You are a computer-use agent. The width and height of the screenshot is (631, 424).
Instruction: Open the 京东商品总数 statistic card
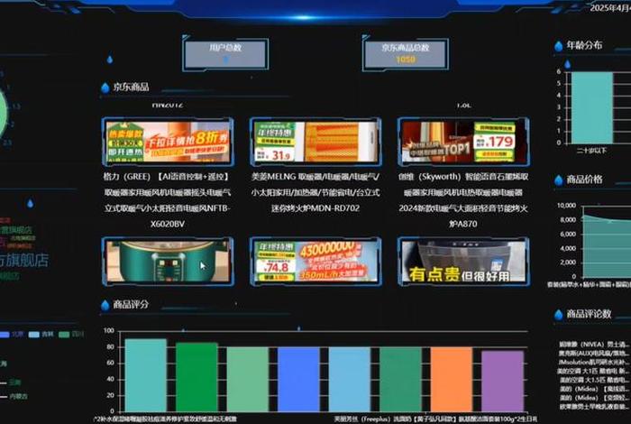(x=406, y=54)
